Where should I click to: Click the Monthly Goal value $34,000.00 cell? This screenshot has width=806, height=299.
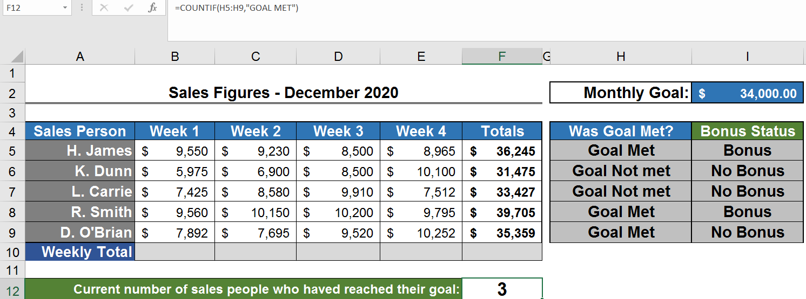point(748,93)
